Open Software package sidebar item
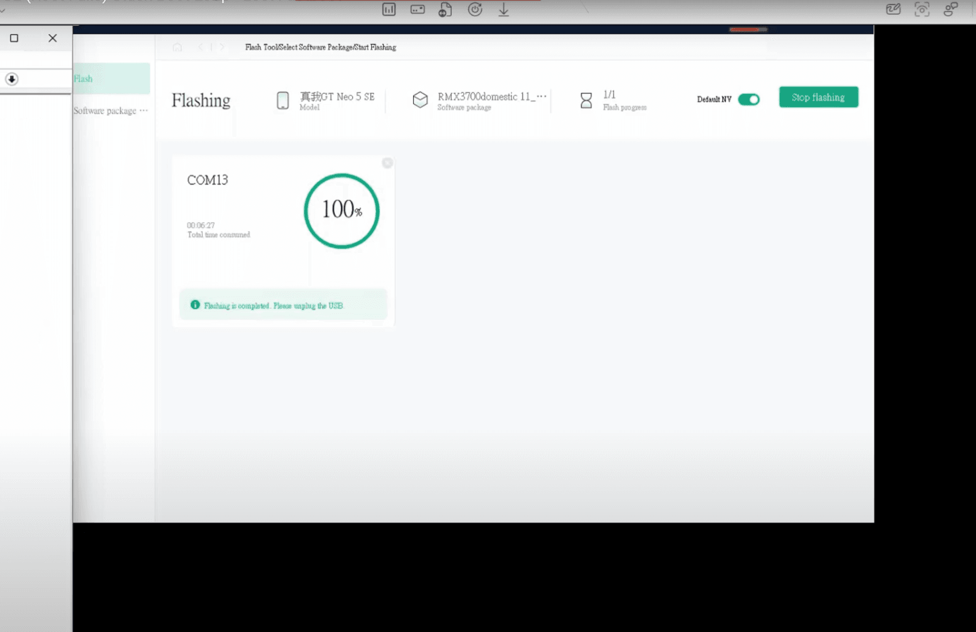 pyautogui.click(x=111, y=111)
